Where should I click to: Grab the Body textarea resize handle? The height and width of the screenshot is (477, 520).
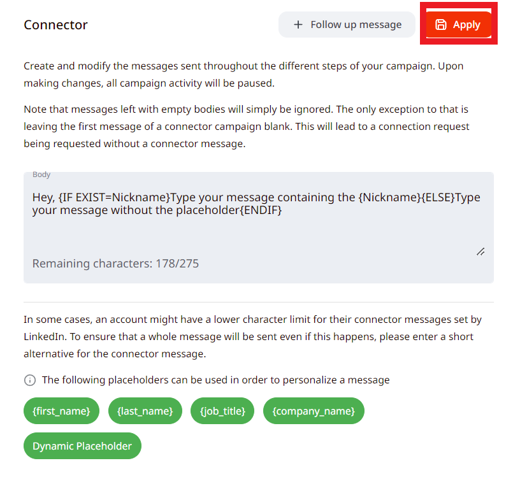[480, 252]
